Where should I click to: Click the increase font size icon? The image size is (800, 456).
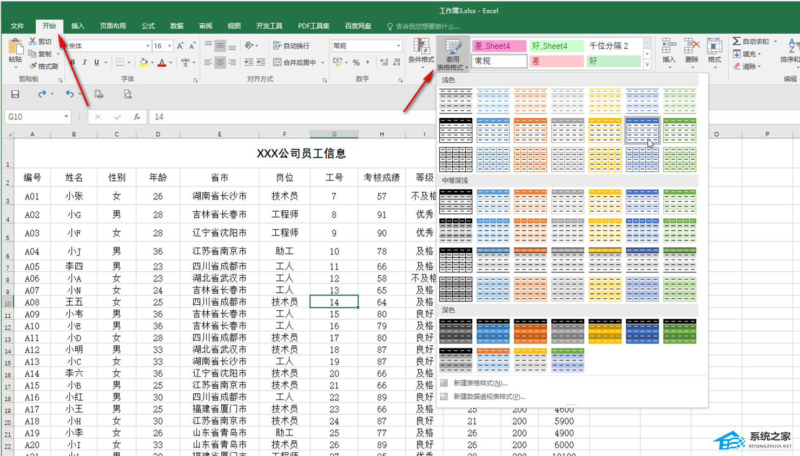[180, 46]
